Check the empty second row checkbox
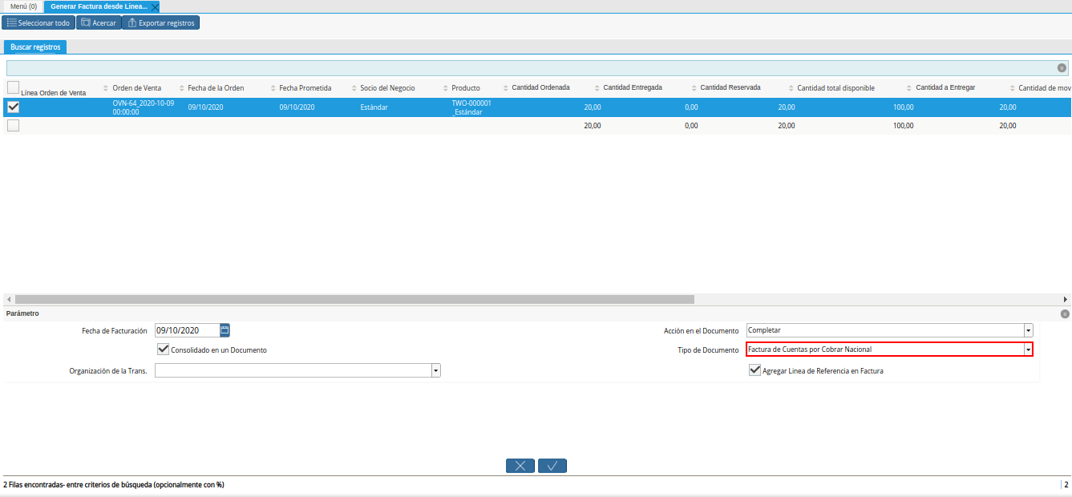Viewport: 1072px width, 497px height. coord(14,126)
